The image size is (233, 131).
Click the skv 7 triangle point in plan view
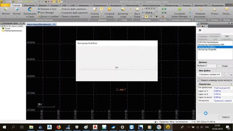(x=117, y=89)
